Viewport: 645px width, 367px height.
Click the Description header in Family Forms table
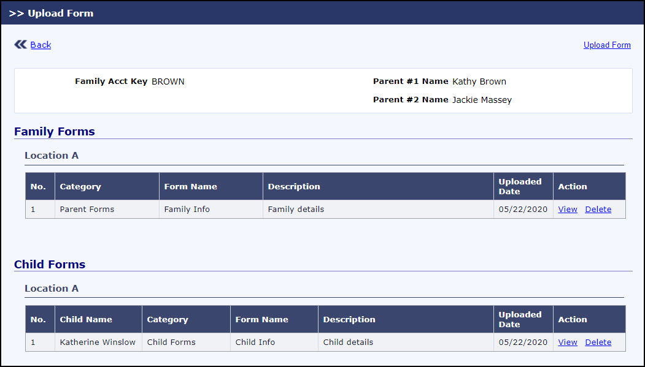coord(294,187)
